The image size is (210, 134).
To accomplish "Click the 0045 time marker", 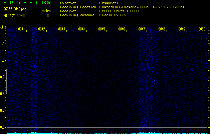I will click(101, 29).
